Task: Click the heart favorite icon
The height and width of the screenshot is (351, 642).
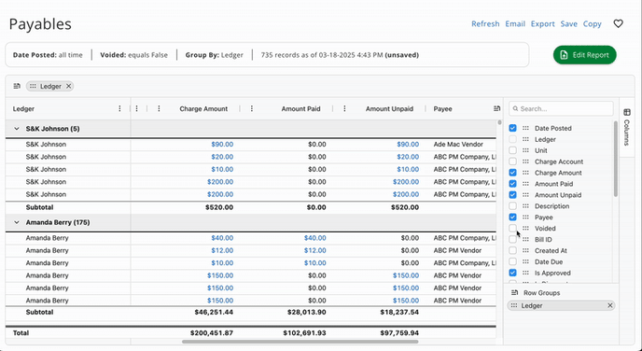Action: (619, 23)
